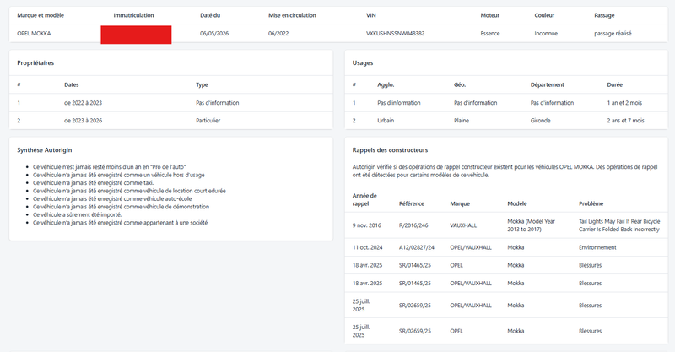Select the Problème column header

tap(591, 203)
